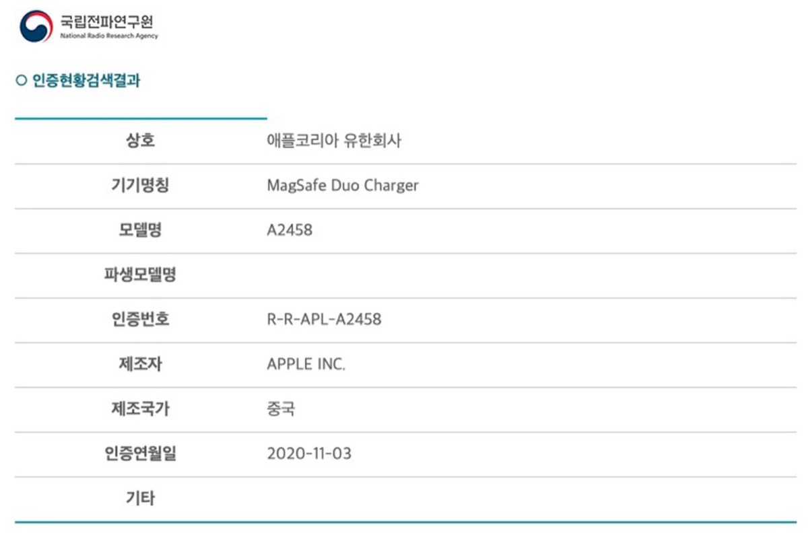Click the 파생모델명 row label

140,275
